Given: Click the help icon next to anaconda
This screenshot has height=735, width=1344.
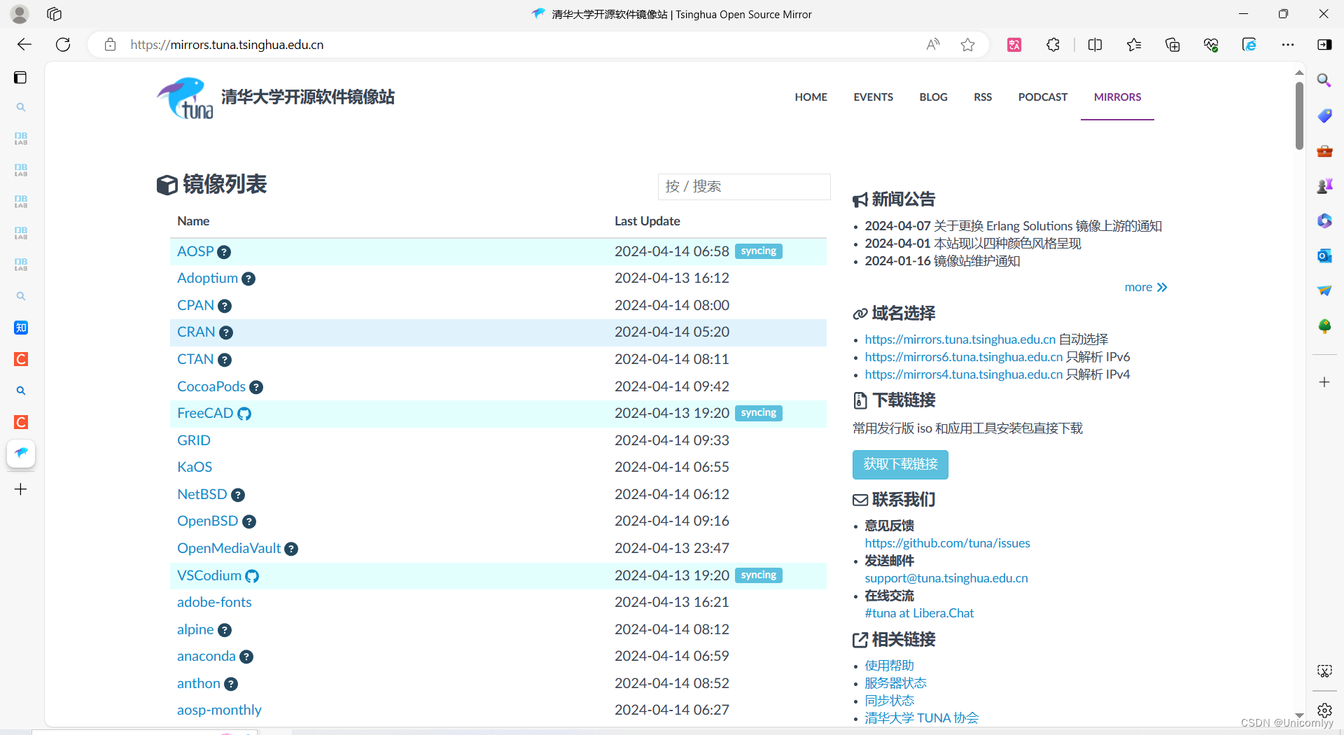Looking at the screenshot, I should click(x=246, y=657).
